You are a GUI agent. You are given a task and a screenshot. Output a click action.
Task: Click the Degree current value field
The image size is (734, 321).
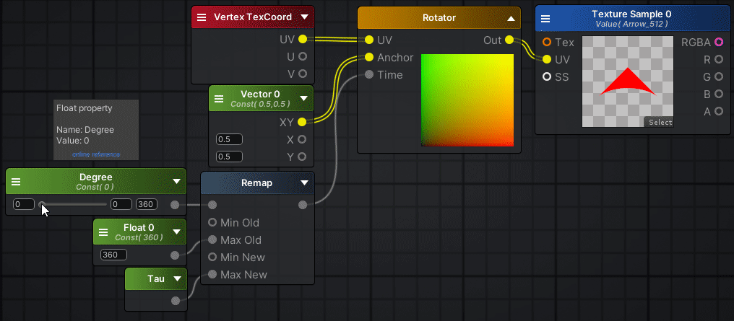(24, 204)
